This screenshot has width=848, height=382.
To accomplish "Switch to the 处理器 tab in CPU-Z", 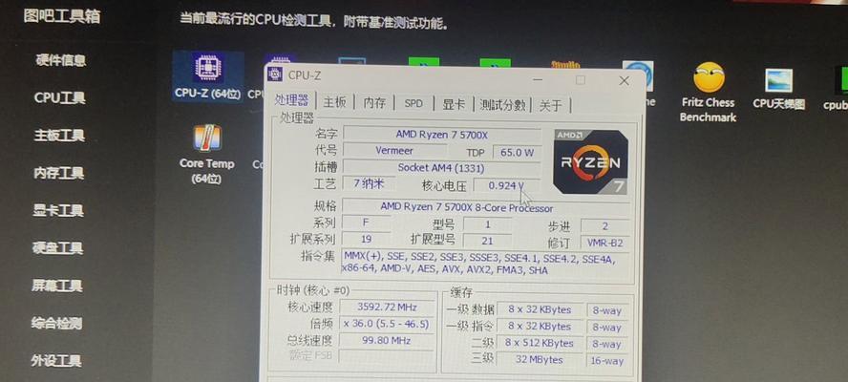I will coord(291,100).
